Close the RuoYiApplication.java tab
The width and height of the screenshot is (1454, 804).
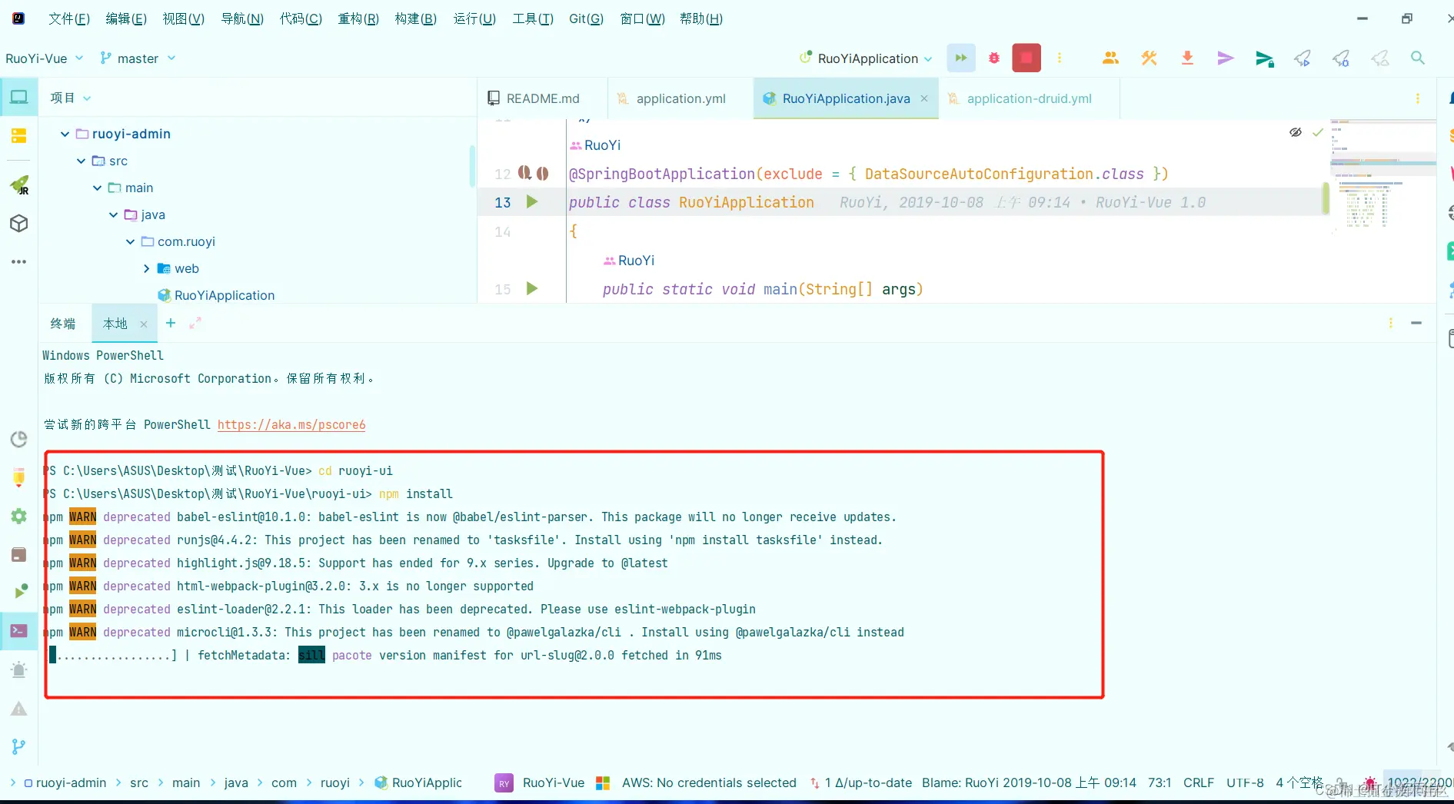click(924, 98)
